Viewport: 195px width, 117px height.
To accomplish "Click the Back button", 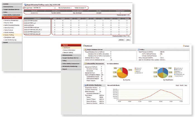I will [x=128, y=40].
